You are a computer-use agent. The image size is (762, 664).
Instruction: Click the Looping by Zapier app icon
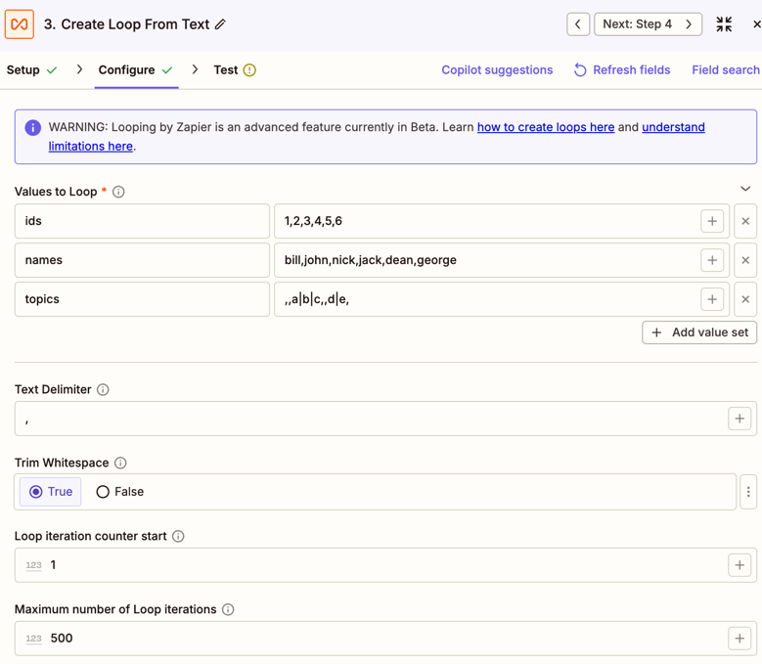click(x=20, y=24)
